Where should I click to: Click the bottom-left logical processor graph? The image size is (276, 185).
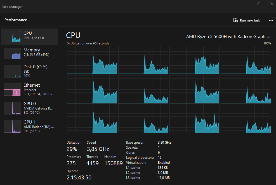[92, 119]
